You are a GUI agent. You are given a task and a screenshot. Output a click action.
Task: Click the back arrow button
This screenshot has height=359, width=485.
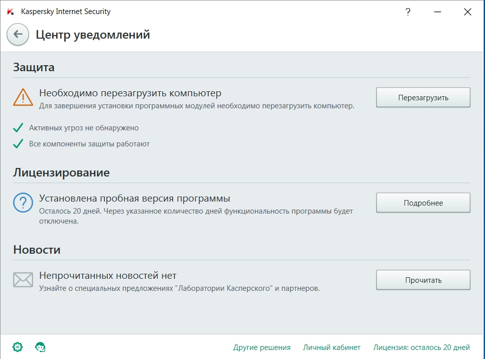coord(18,35)
